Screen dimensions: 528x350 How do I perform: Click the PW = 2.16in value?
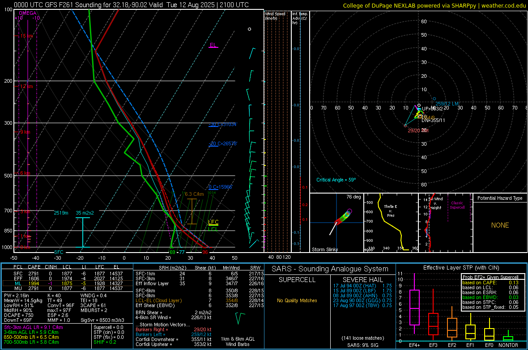tap(17, 295)
